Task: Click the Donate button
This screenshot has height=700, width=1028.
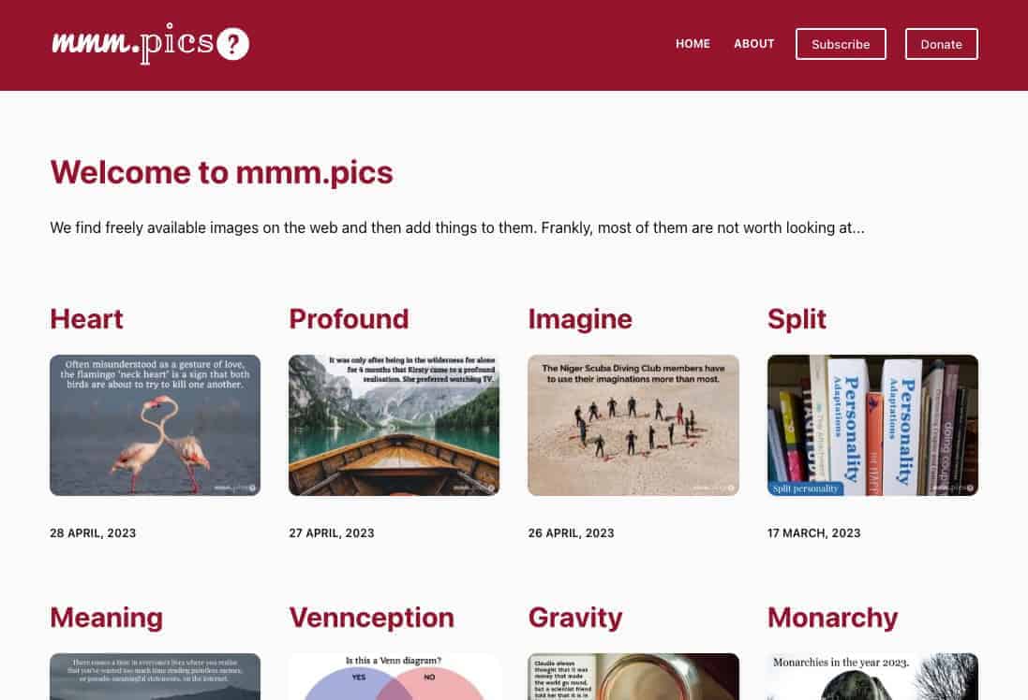Action: tap(942, 44)
